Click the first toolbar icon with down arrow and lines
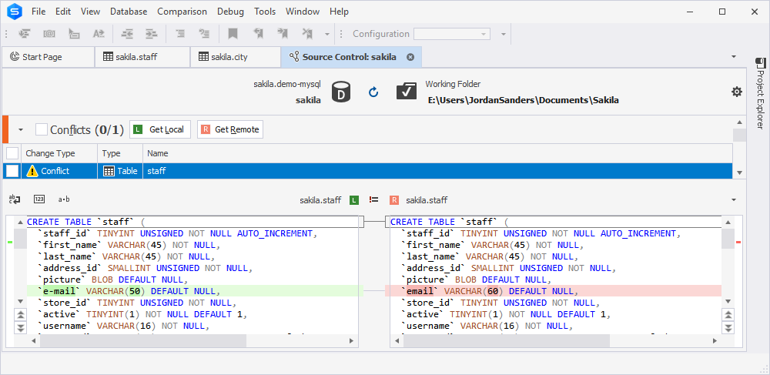 25,33
